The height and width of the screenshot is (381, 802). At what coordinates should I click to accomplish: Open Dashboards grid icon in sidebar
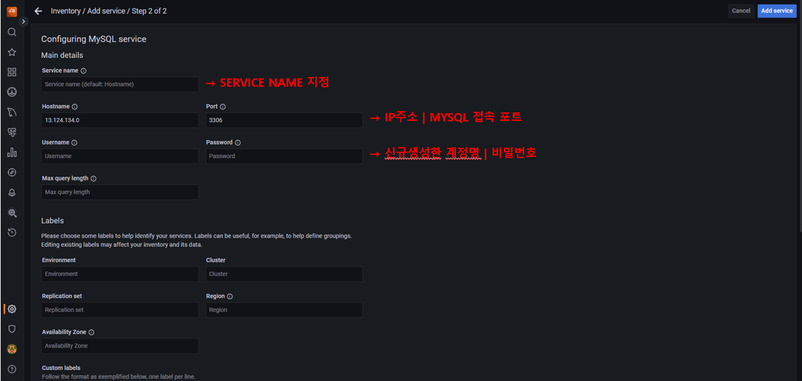click(12, 72)
